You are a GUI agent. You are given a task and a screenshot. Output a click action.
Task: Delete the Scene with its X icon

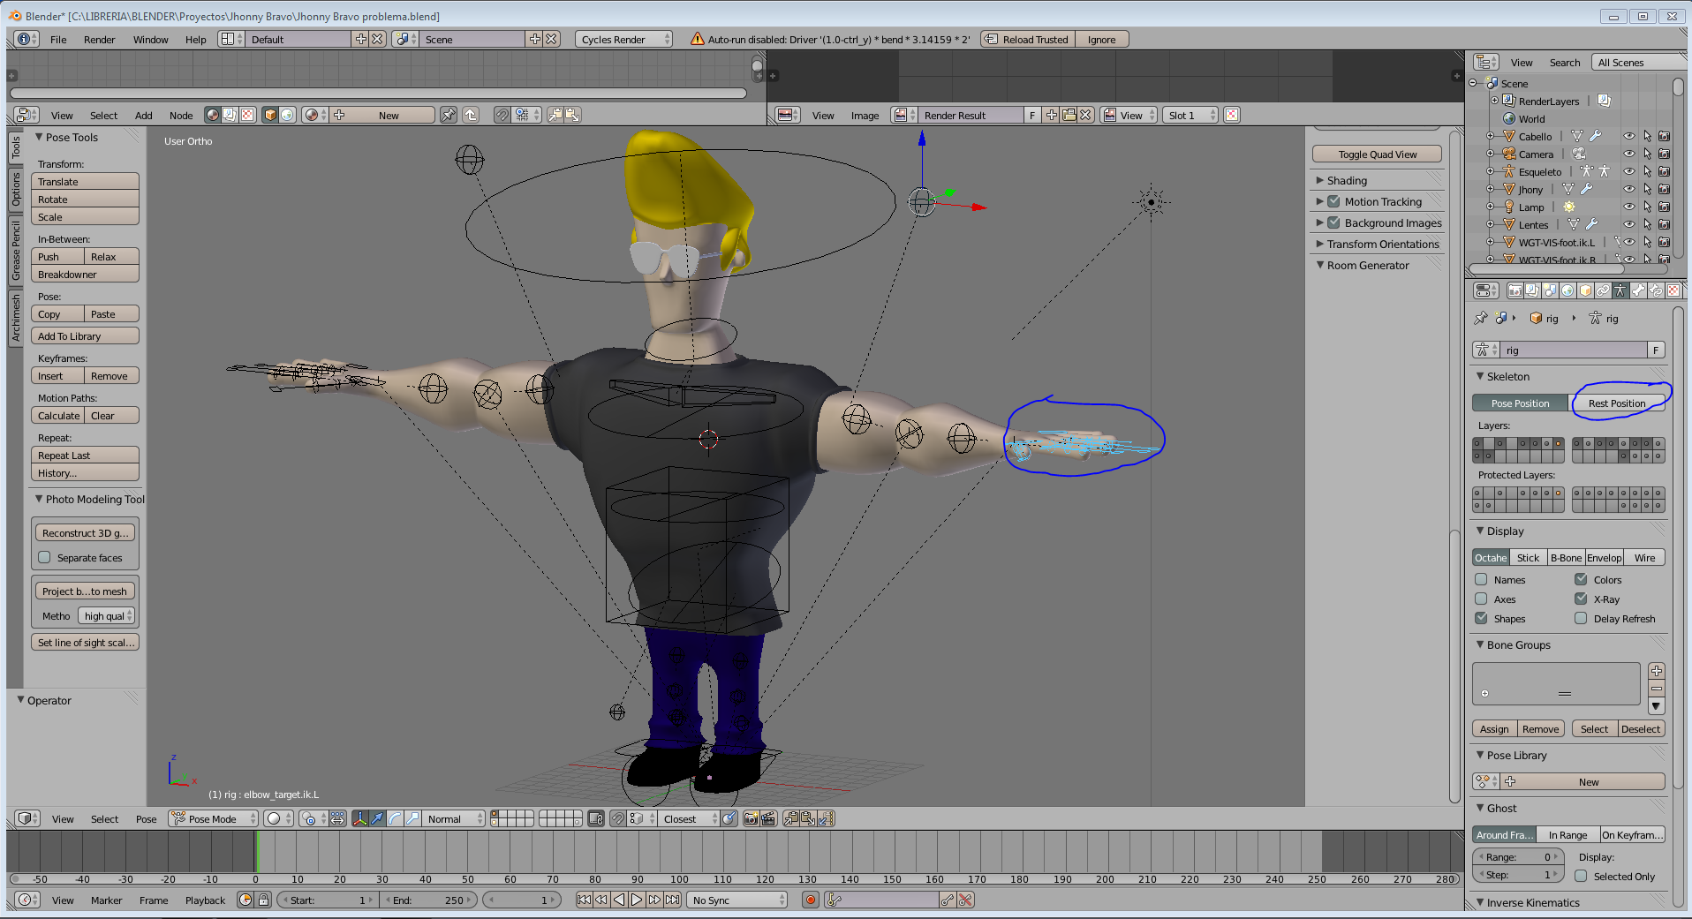(551, 39)
